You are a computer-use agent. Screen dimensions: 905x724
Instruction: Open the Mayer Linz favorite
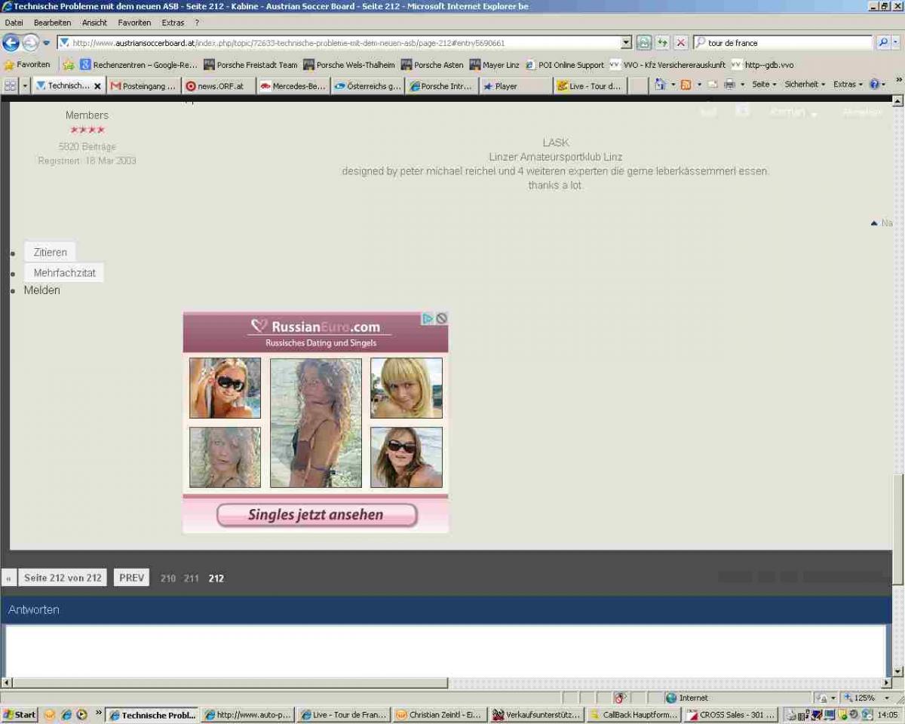pyautogui.click(x=494, y=65)
